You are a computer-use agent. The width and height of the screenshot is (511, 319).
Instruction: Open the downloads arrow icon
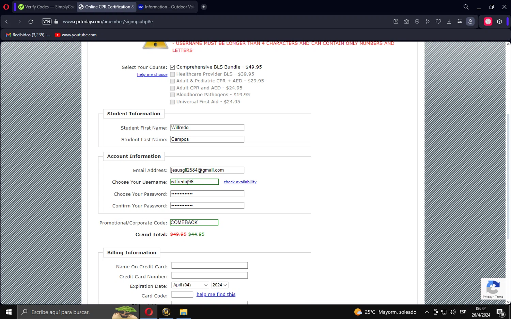449,21
